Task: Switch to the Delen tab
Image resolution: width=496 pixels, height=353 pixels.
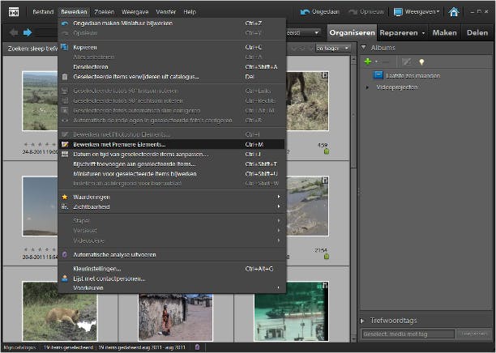Action: [x=477, y=33]
